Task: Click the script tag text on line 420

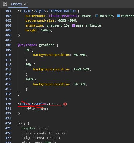Action: click(x=41, y=104)
